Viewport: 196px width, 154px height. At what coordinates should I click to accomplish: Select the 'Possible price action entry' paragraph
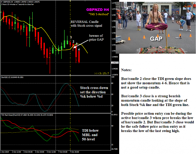click(x=157, y=122)
